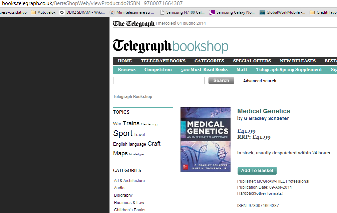
Task: Click the Telegraph bookshop logo
Action: coord(171,46)
